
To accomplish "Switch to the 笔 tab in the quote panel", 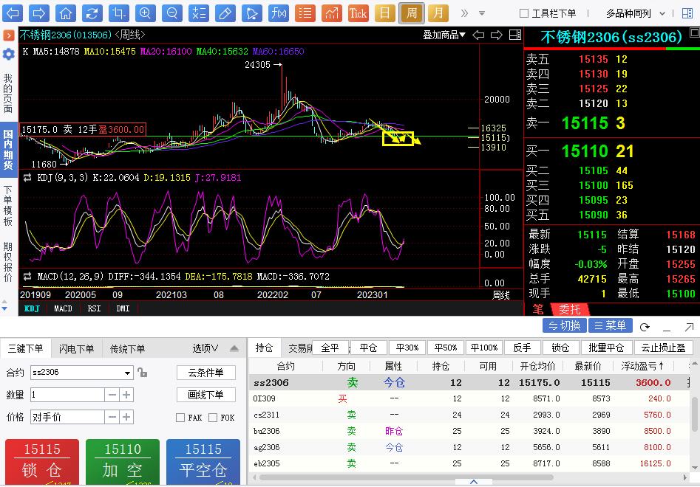I will pos(538,309).
